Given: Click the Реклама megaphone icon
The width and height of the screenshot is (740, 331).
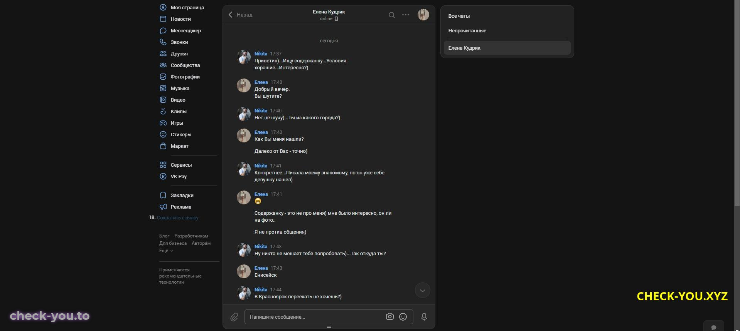Looking at the screenshot, I should [163, 207].
